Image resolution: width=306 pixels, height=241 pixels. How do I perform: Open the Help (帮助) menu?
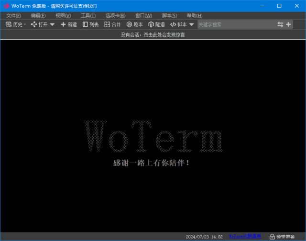[195, 15]
